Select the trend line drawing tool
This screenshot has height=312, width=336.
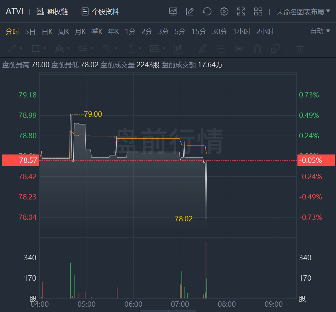[12, 49]
